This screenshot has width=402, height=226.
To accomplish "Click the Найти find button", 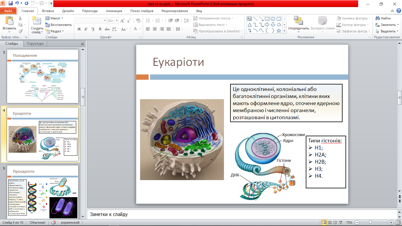I will click(x=383, y=18).
